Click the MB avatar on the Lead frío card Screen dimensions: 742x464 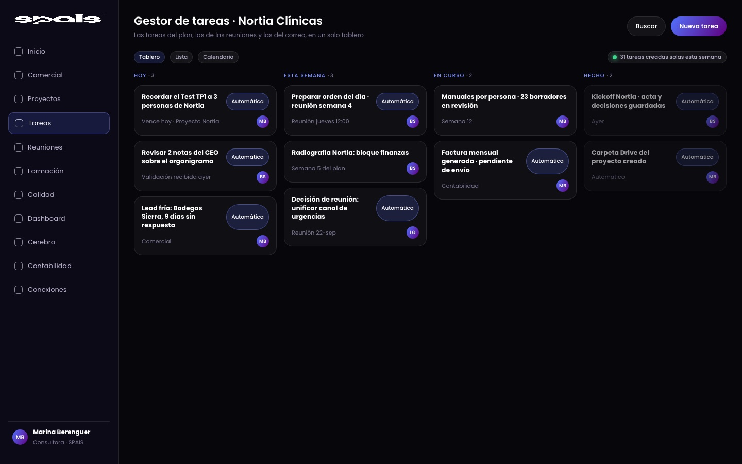(263, 241)
